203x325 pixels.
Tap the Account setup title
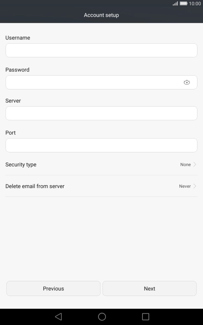101,15
